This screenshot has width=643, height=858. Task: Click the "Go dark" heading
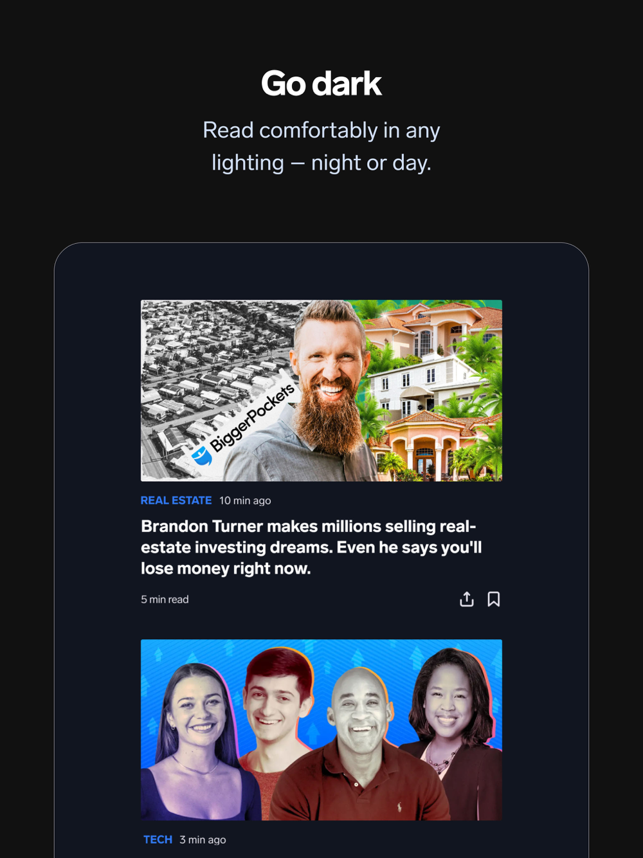[321, 84]
